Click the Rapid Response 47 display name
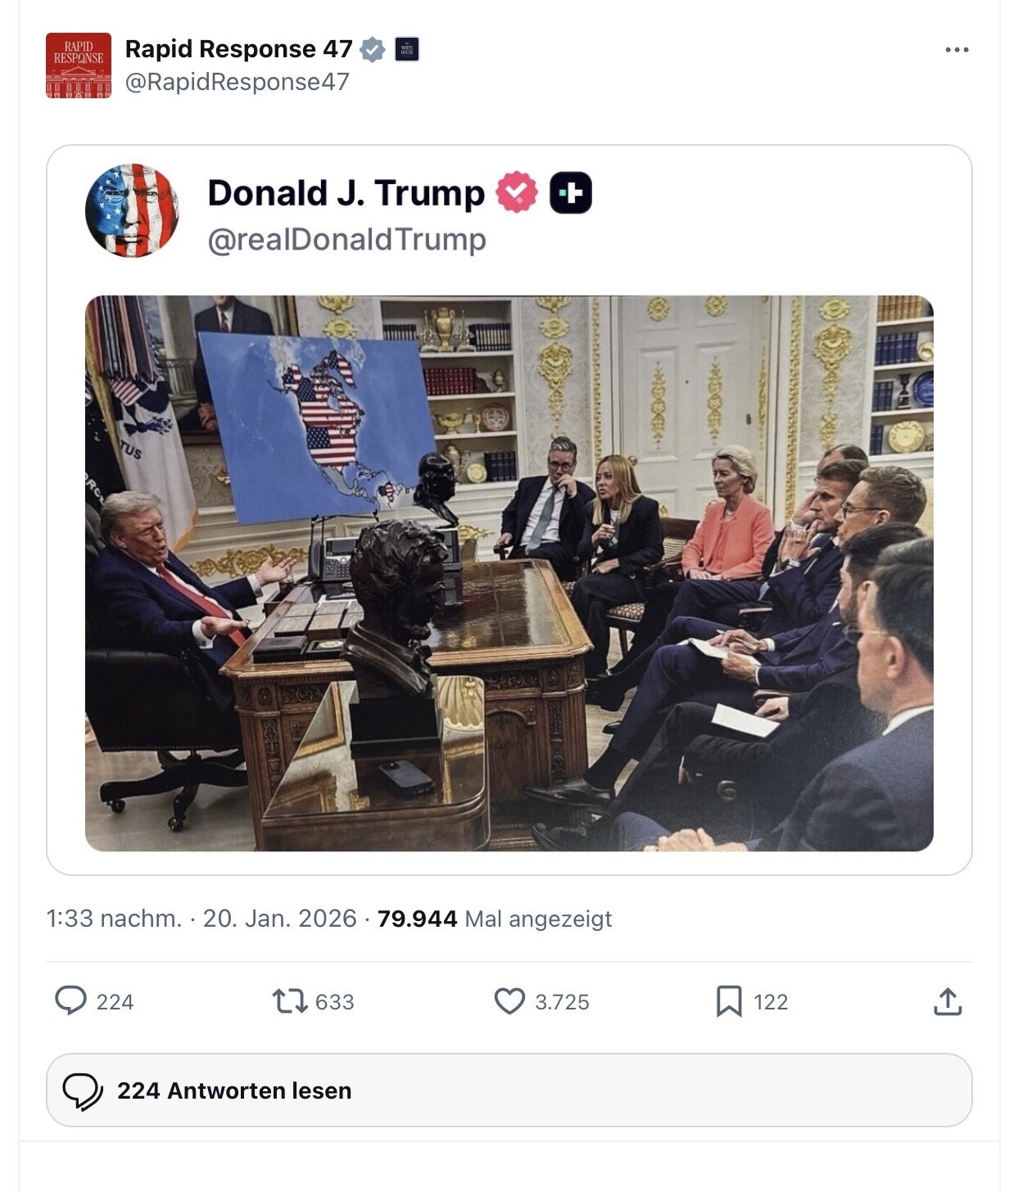The width and height of the screenshot is (1018, 1192). click(238, 50)
